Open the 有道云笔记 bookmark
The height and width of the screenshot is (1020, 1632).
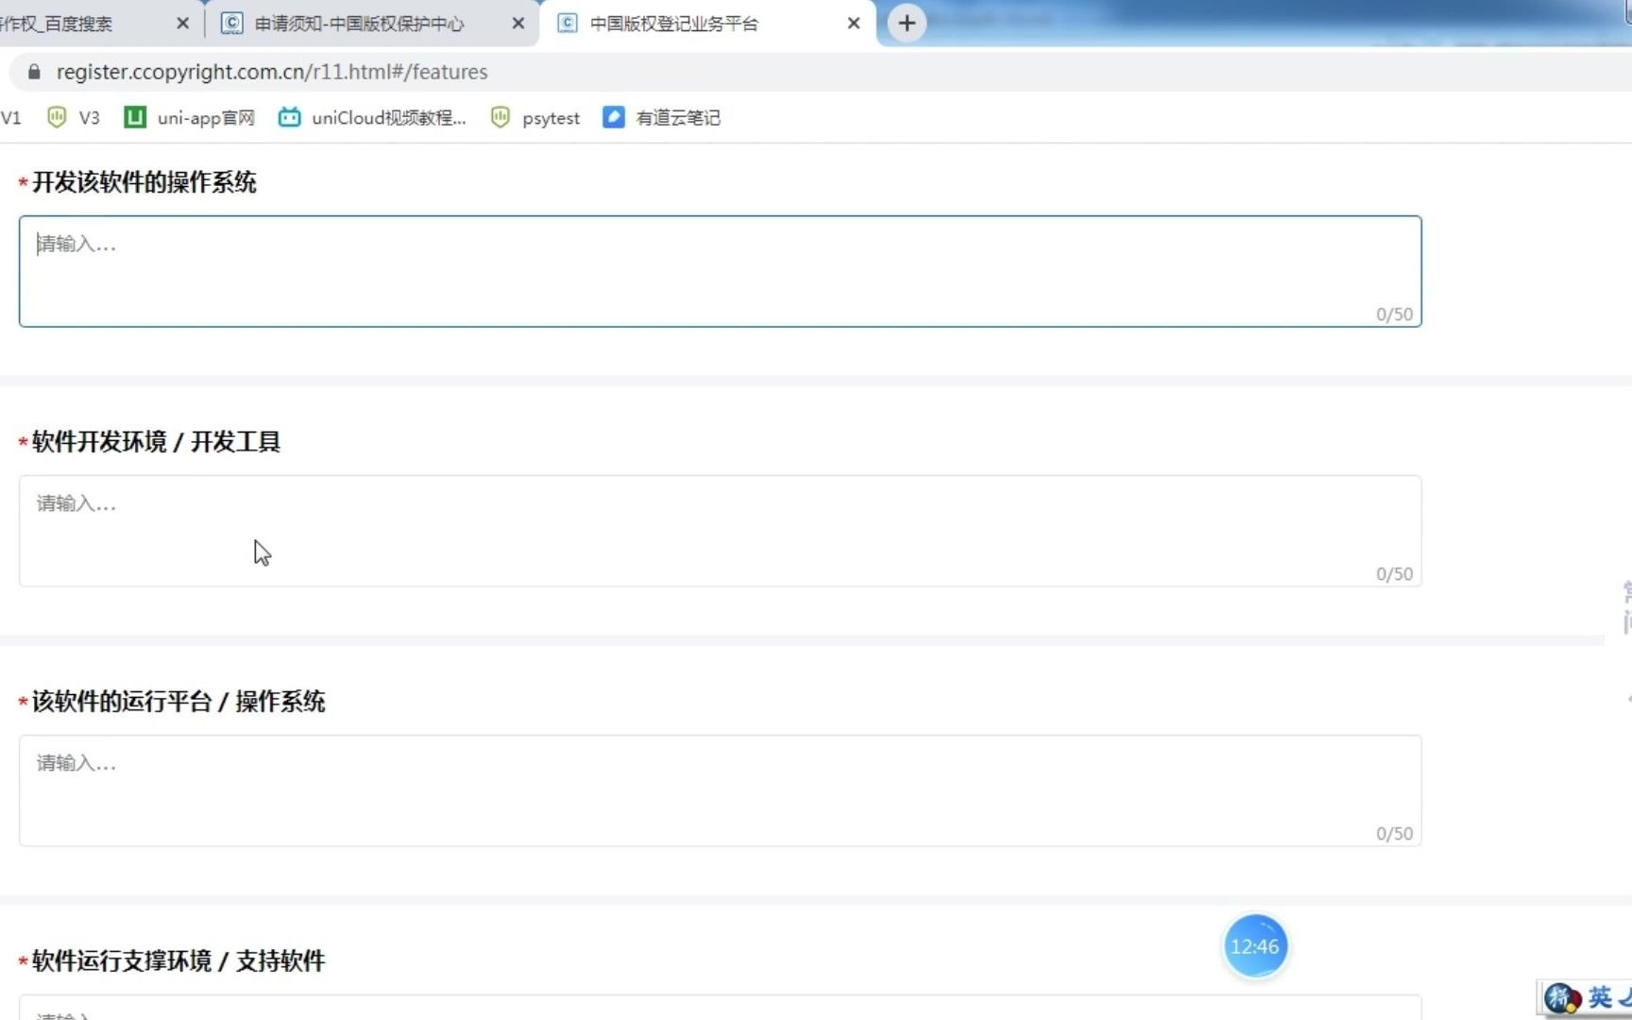coord(662,118)
